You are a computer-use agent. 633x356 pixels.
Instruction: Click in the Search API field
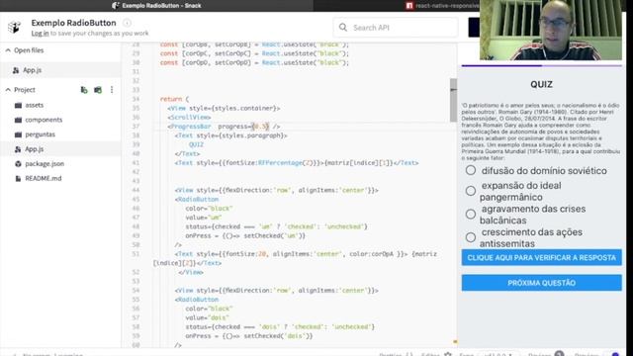tap(396, 28)
